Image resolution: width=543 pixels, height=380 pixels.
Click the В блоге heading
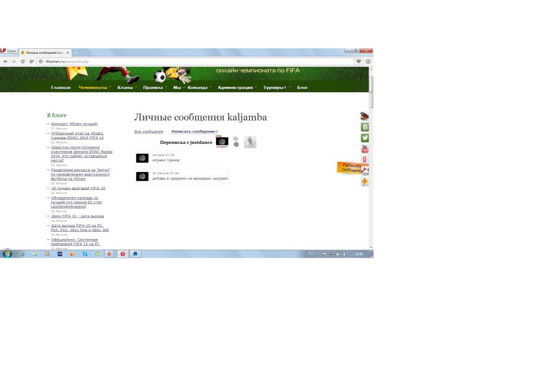pos(56,115)
